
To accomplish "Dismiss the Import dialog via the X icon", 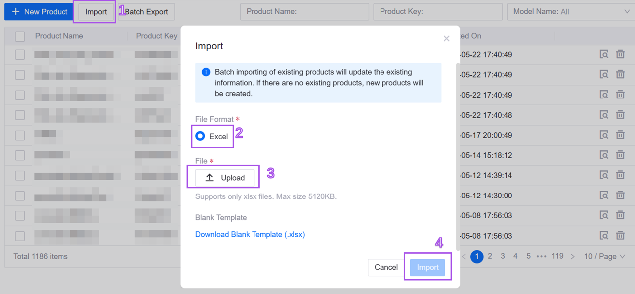I will [446, 38].
